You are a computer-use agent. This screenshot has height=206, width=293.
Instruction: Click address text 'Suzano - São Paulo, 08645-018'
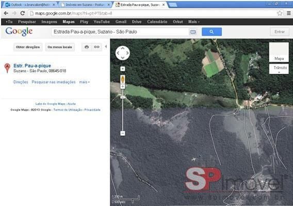point(40,71)
